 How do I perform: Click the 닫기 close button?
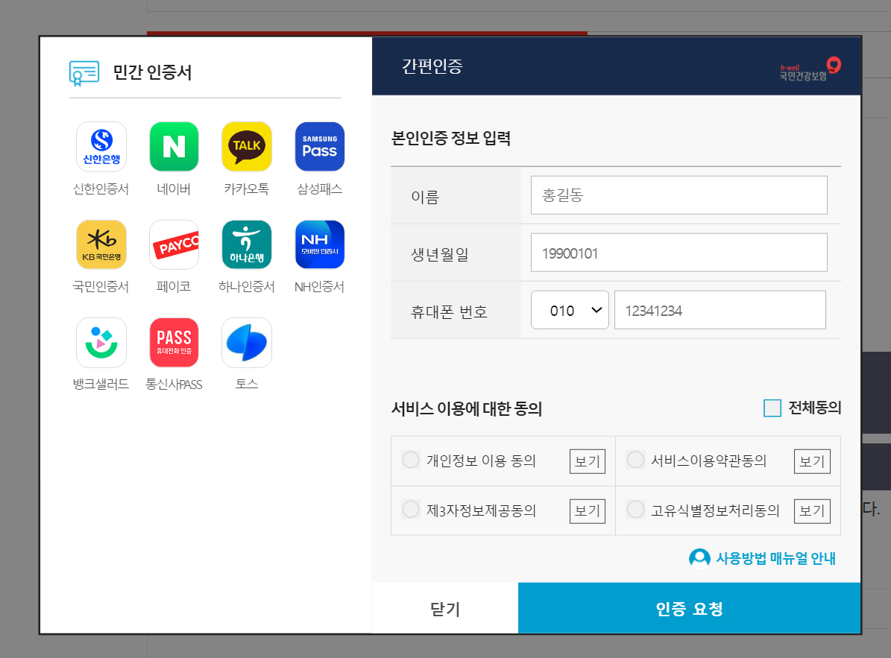pos(445,608)
